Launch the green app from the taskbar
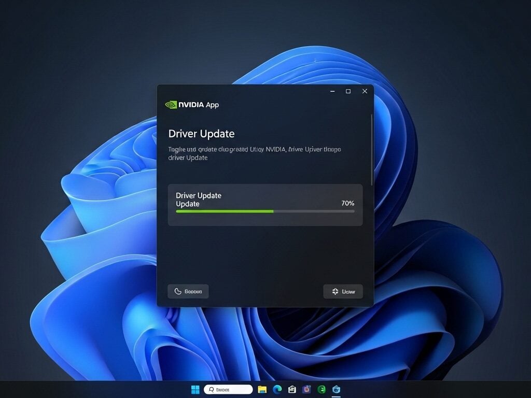This screenshot has width=531, height=398. 322,389
